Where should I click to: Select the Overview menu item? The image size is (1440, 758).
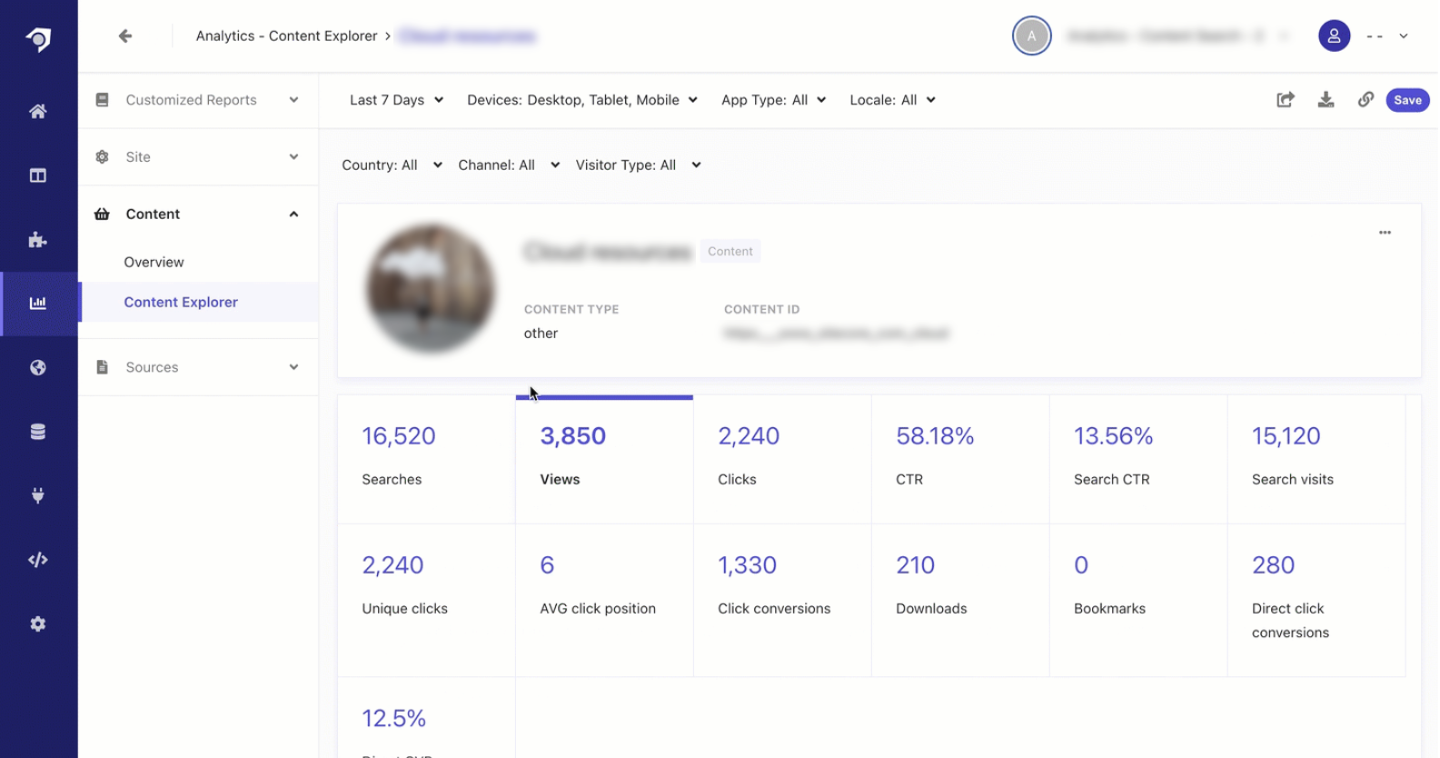pyautogui.click(x=154, y=262)
